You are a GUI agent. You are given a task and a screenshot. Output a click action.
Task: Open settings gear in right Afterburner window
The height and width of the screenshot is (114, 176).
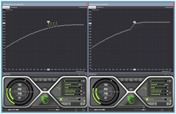140,80
